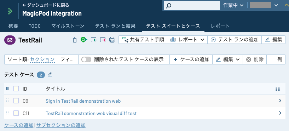Click the フィ... filter button
The image size is (289, 131).
coord(67,59)
